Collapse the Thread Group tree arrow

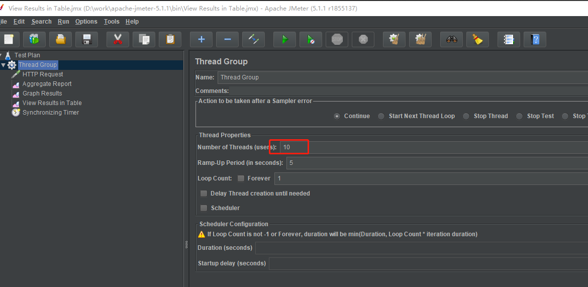(4, 65)
